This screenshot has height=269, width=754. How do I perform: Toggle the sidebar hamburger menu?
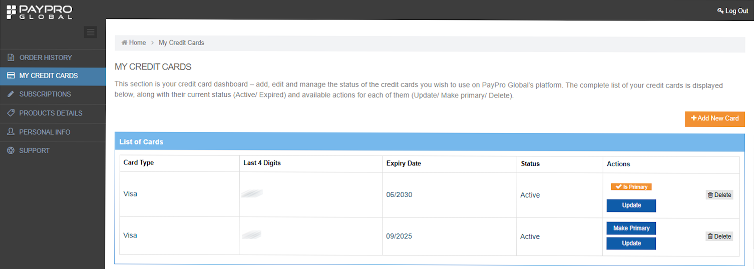point(90,32)
